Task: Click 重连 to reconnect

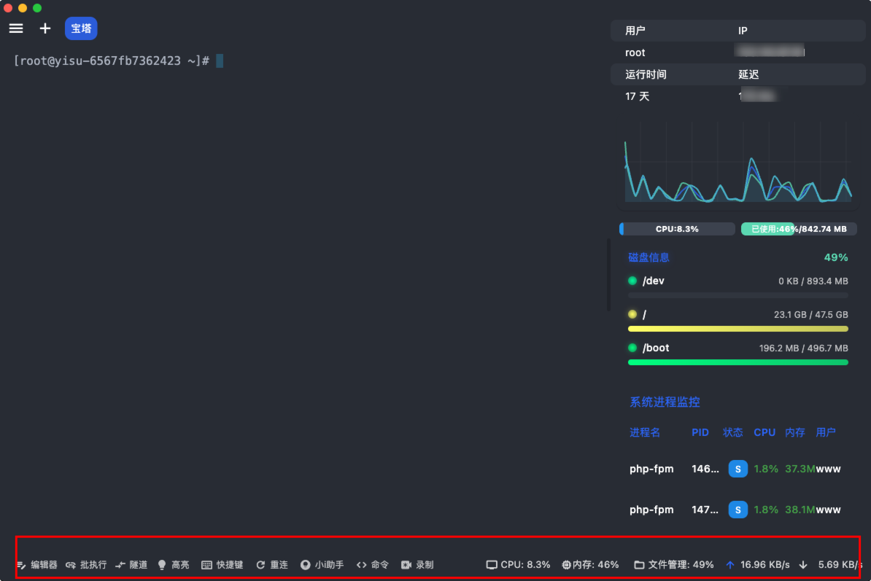Action: [x=272, y=564]
